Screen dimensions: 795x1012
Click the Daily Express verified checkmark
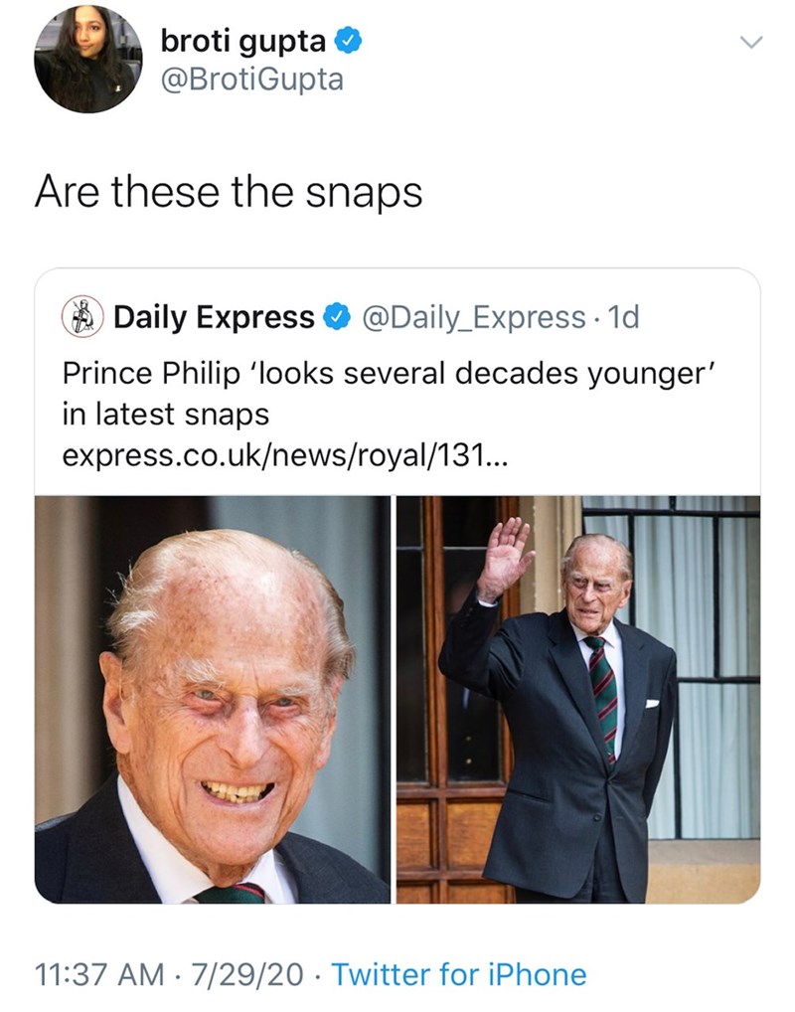pyautogui.click(x=338, y=318)
